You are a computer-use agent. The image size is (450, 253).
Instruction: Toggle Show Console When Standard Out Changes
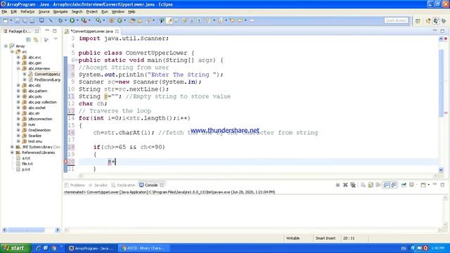[x=386, y=185]
